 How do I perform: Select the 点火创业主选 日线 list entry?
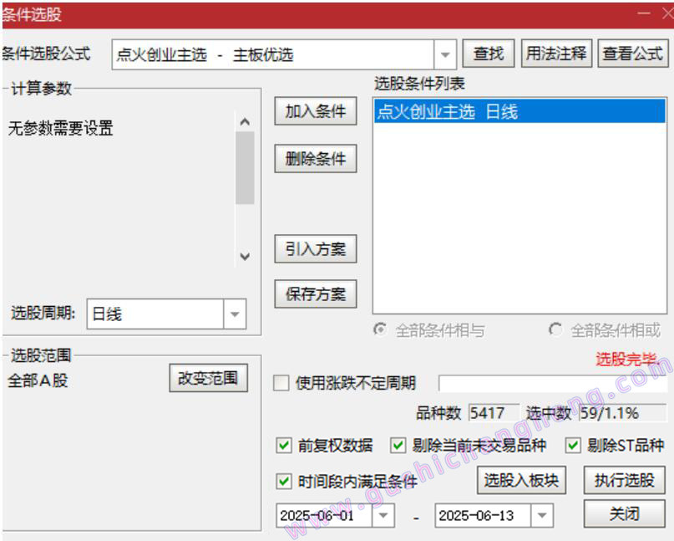(x=519, y=111)
